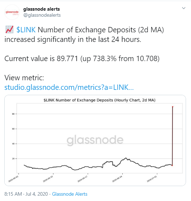This screenshot has width=191, height=201.
Task: Click the 2020-06-10 axis label
Action: (x=48, y=179)
